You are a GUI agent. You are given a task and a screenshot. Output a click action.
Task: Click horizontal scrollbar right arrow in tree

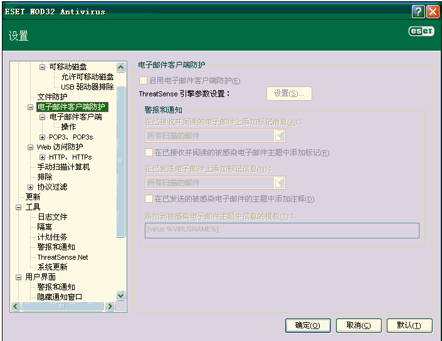pos(110,307)
